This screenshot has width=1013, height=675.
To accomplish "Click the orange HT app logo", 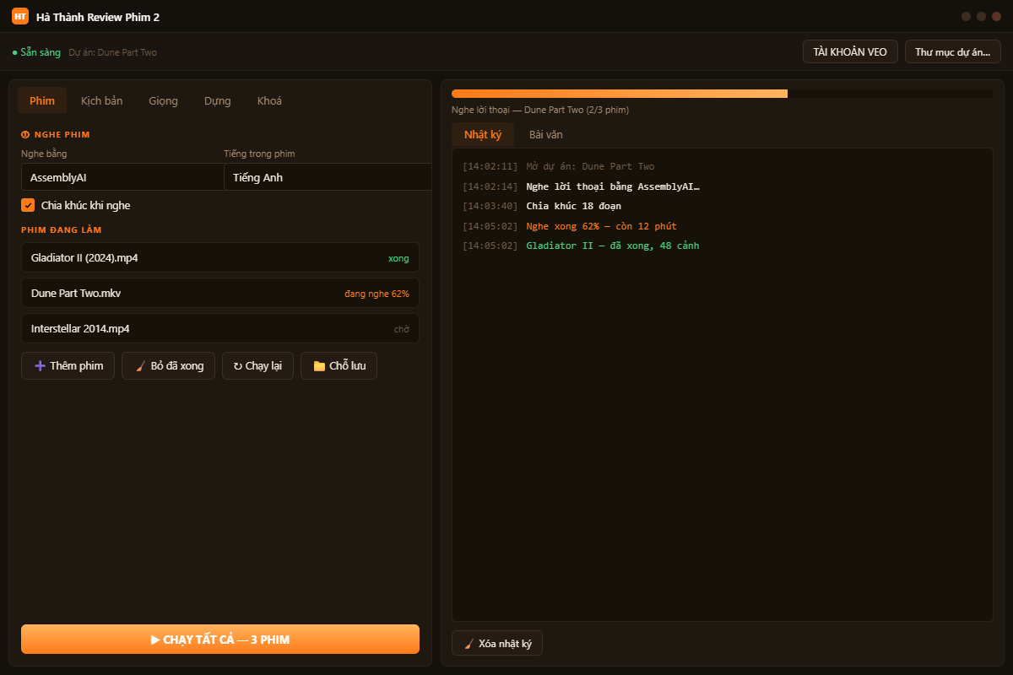I will 20,16.
